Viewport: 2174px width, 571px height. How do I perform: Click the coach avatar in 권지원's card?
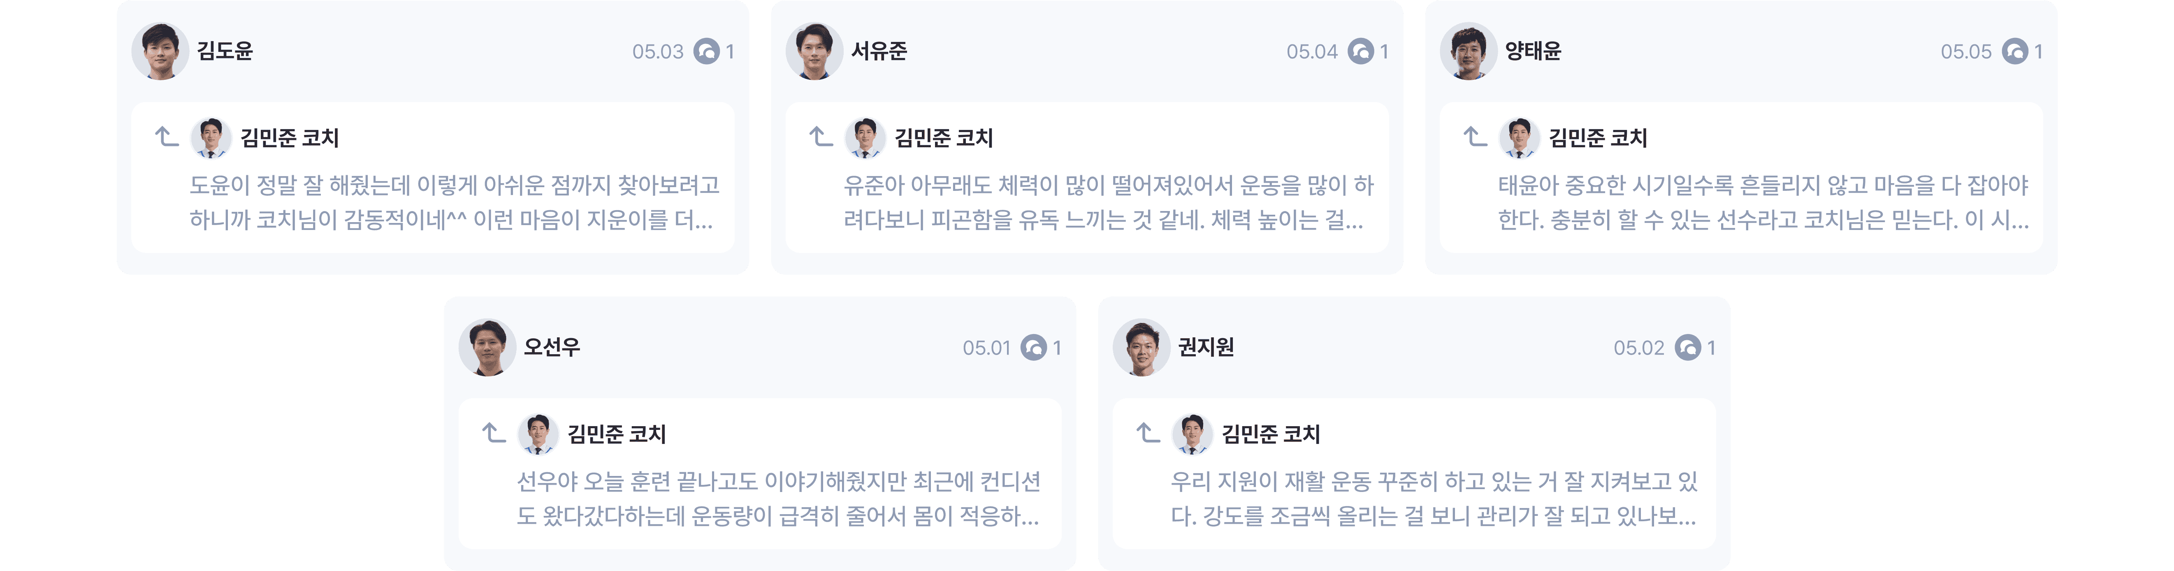click(1192, 434)
